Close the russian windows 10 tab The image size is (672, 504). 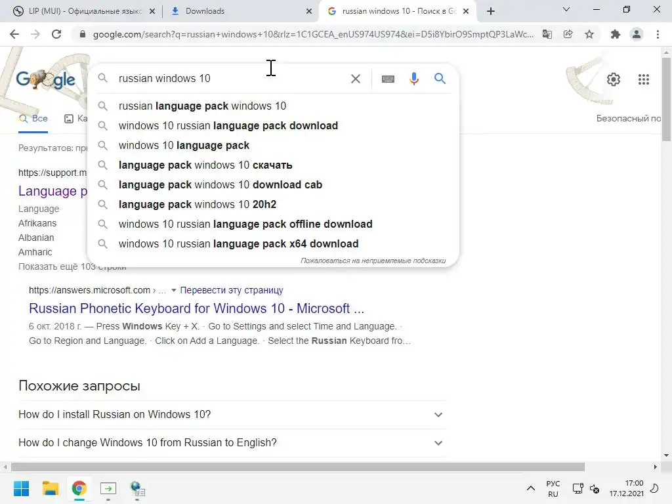coord(466,12)
